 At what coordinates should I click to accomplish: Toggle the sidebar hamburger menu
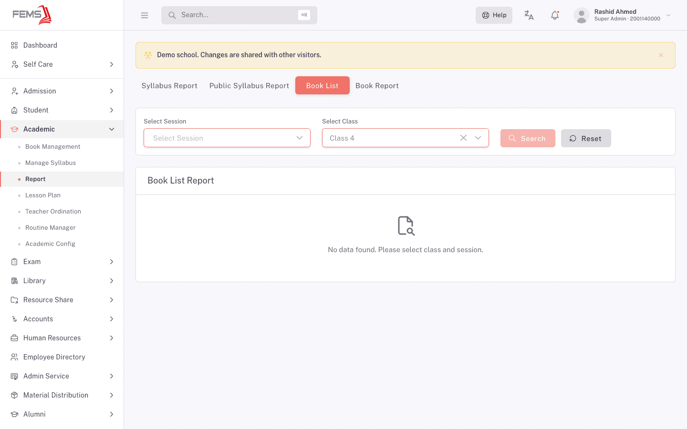pos(145,15)
